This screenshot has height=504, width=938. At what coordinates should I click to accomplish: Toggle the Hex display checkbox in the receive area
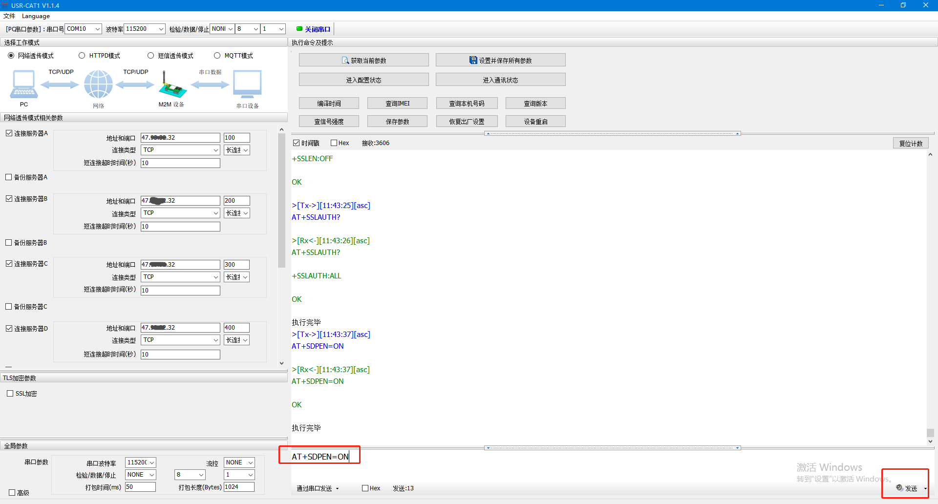(334, 143)
